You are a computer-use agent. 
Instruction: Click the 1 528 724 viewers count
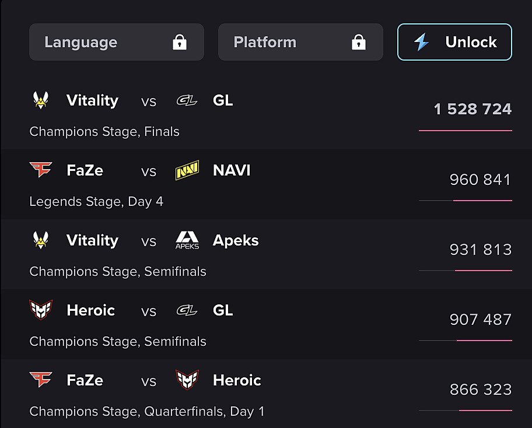click(473, 109)
